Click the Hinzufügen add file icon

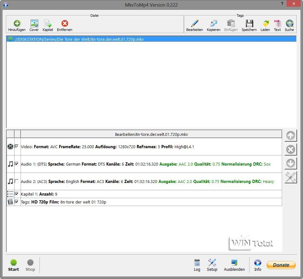pos(17,24)
